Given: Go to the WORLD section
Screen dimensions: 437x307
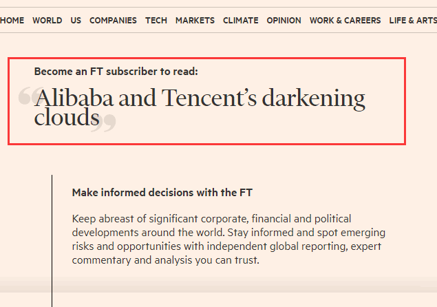Looking at the screenshot, I should click(x=47, y=21).
